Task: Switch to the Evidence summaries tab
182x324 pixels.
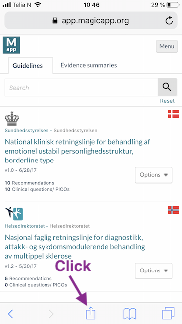Action: [x=89, y=65]
